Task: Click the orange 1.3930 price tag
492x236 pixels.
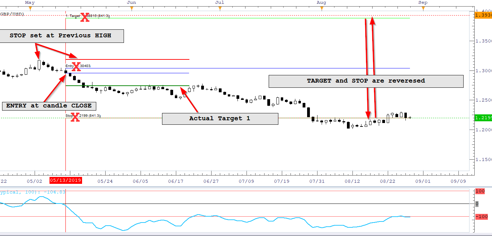Action: 483,15
